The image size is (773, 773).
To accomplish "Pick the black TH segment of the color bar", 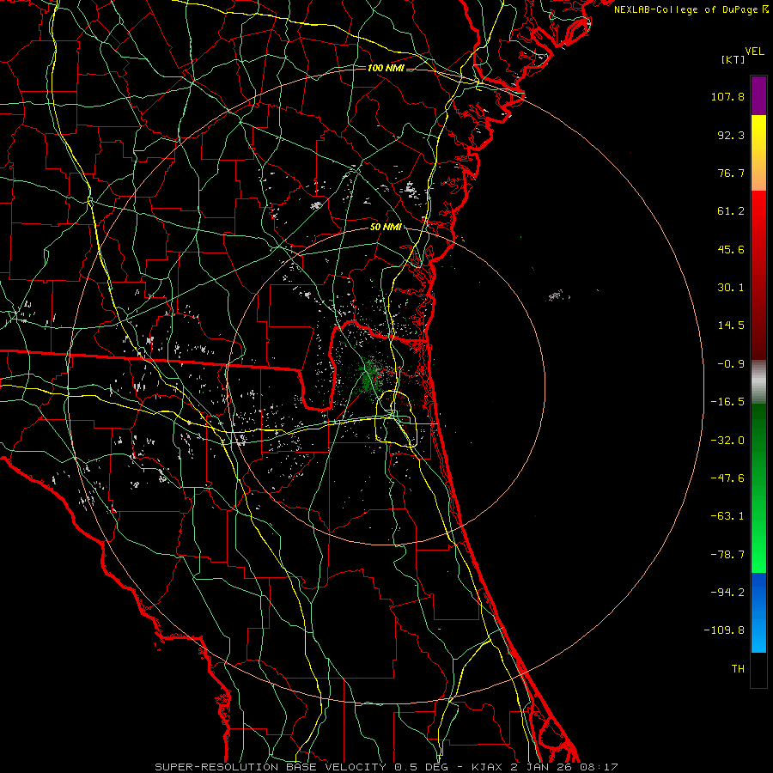I will pyautogui.click(x=758, y=670).
